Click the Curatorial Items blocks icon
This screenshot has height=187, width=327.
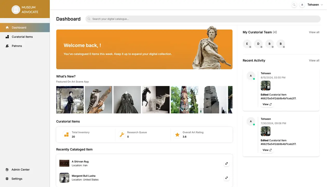point(7,37)
